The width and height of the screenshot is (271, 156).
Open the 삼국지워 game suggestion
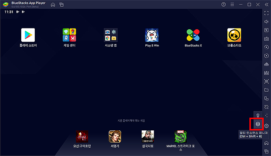(x=148, y=137)
